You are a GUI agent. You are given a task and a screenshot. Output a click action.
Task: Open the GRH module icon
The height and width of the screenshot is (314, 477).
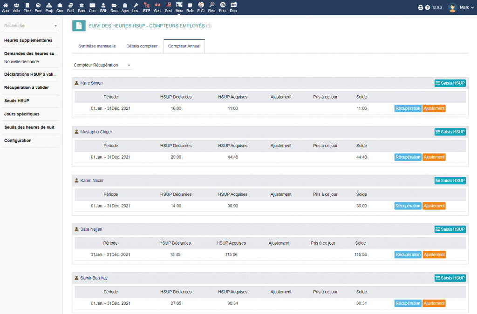tap(103, 7)
